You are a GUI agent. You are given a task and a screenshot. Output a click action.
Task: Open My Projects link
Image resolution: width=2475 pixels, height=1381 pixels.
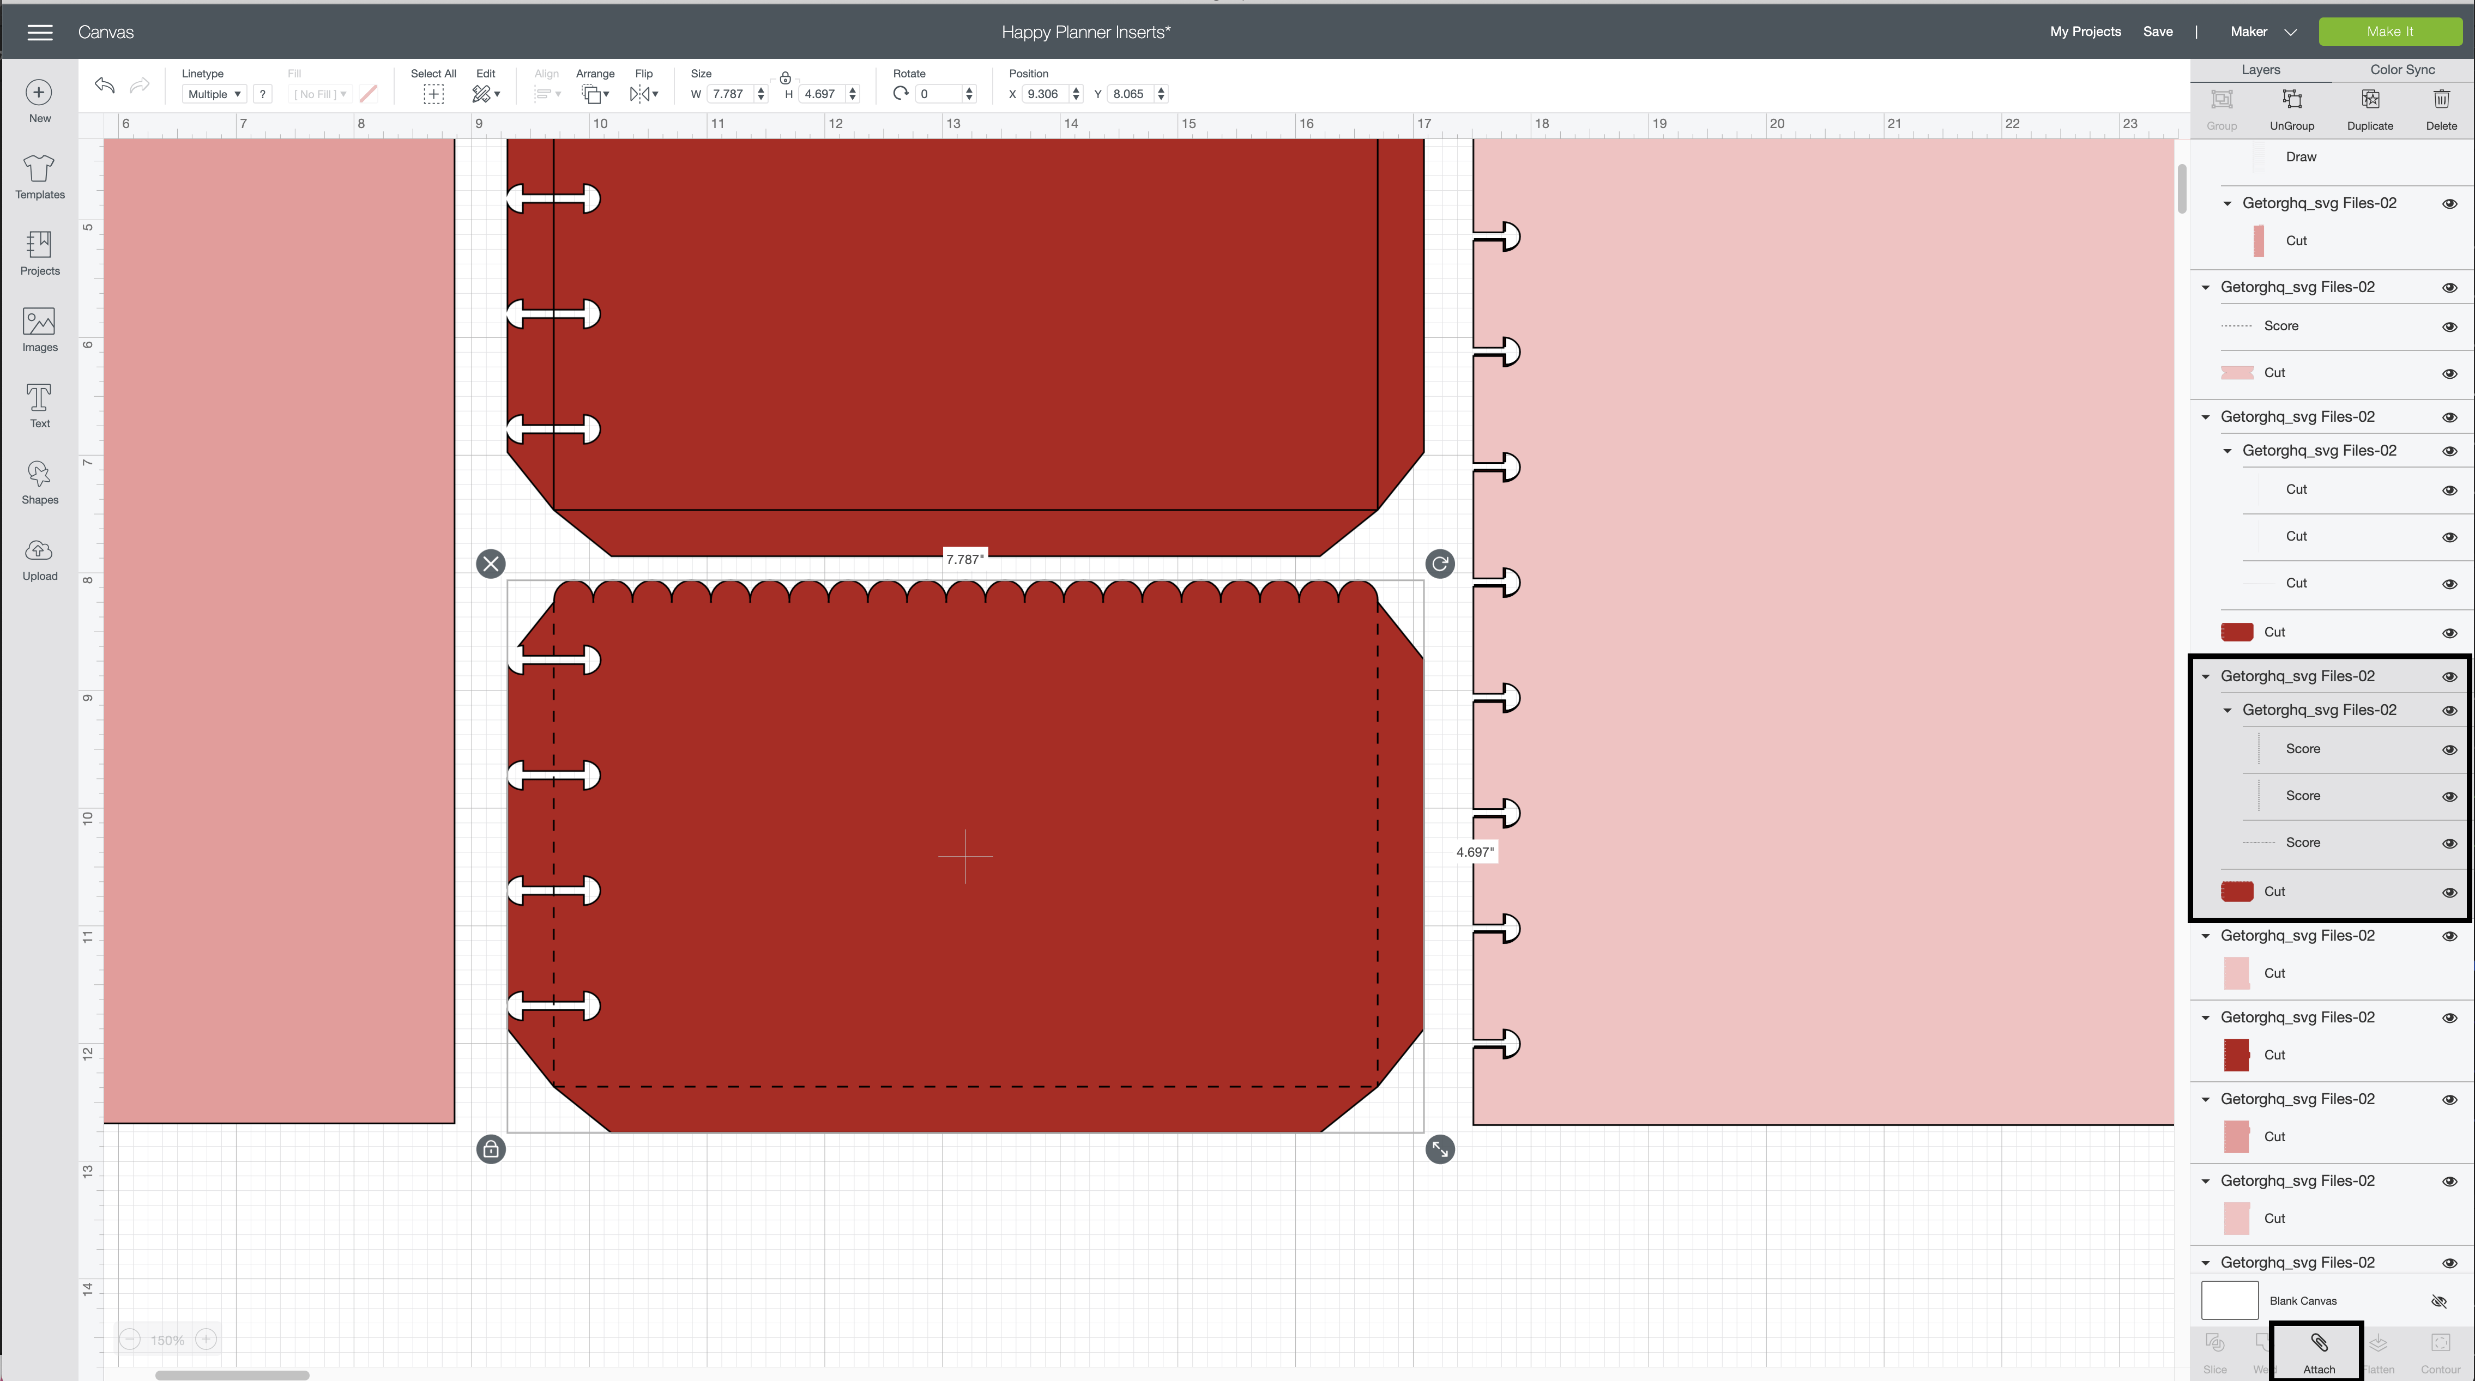pos(2085,32)
